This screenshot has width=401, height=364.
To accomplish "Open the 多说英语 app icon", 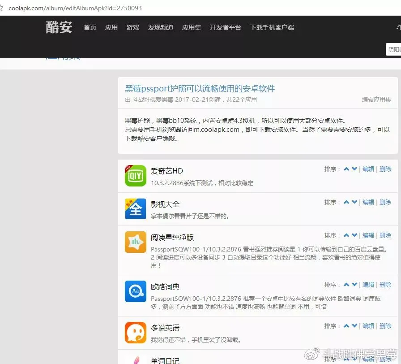I will 136,333.
